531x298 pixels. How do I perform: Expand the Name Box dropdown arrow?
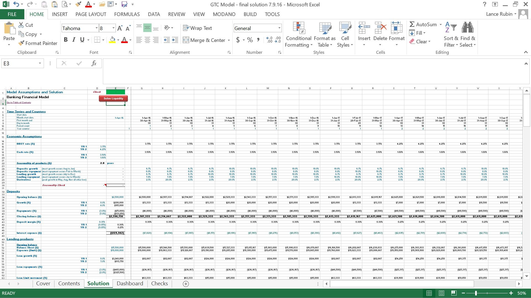pos(40,63)
